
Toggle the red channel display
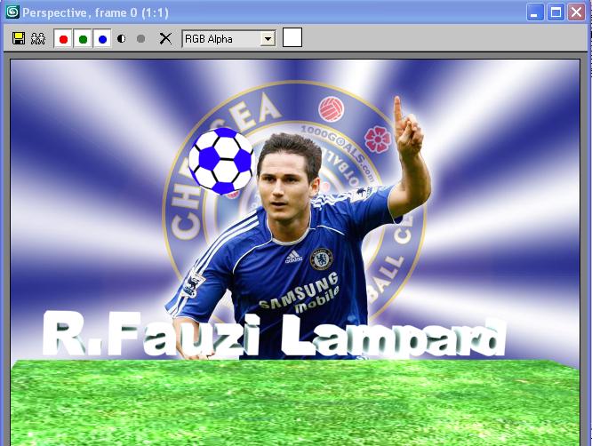63,39
